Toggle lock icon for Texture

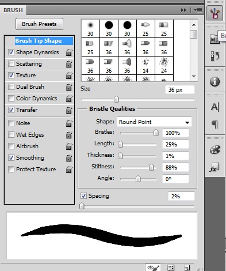point(69,76)
